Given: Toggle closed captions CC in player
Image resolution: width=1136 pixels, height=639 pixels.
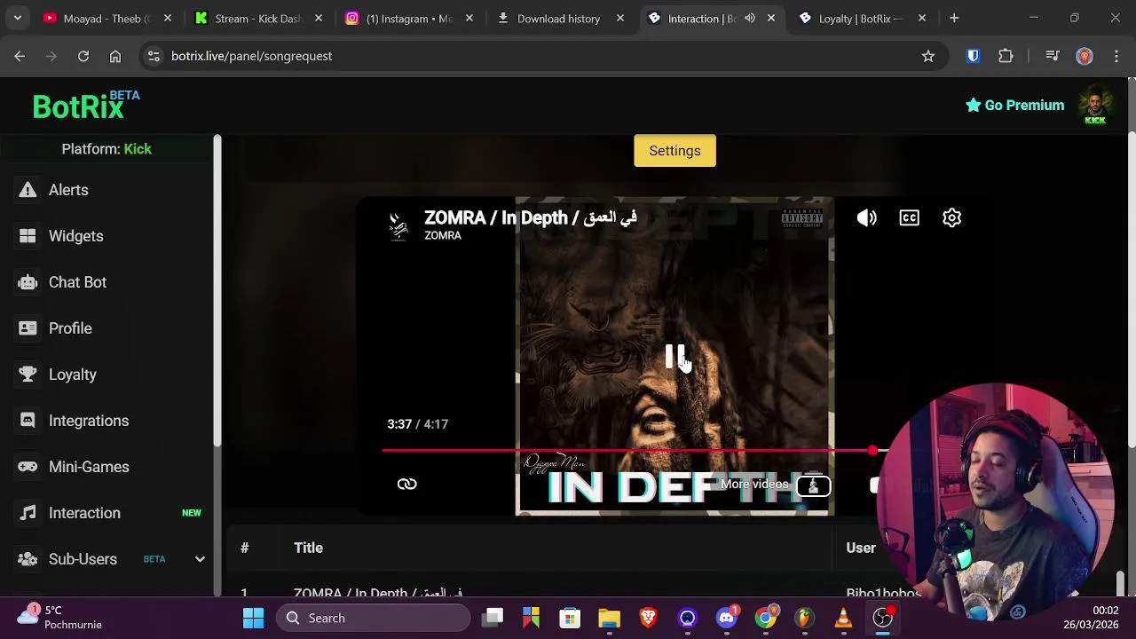Looking at the screenshot, I should [x=909, y=218].
